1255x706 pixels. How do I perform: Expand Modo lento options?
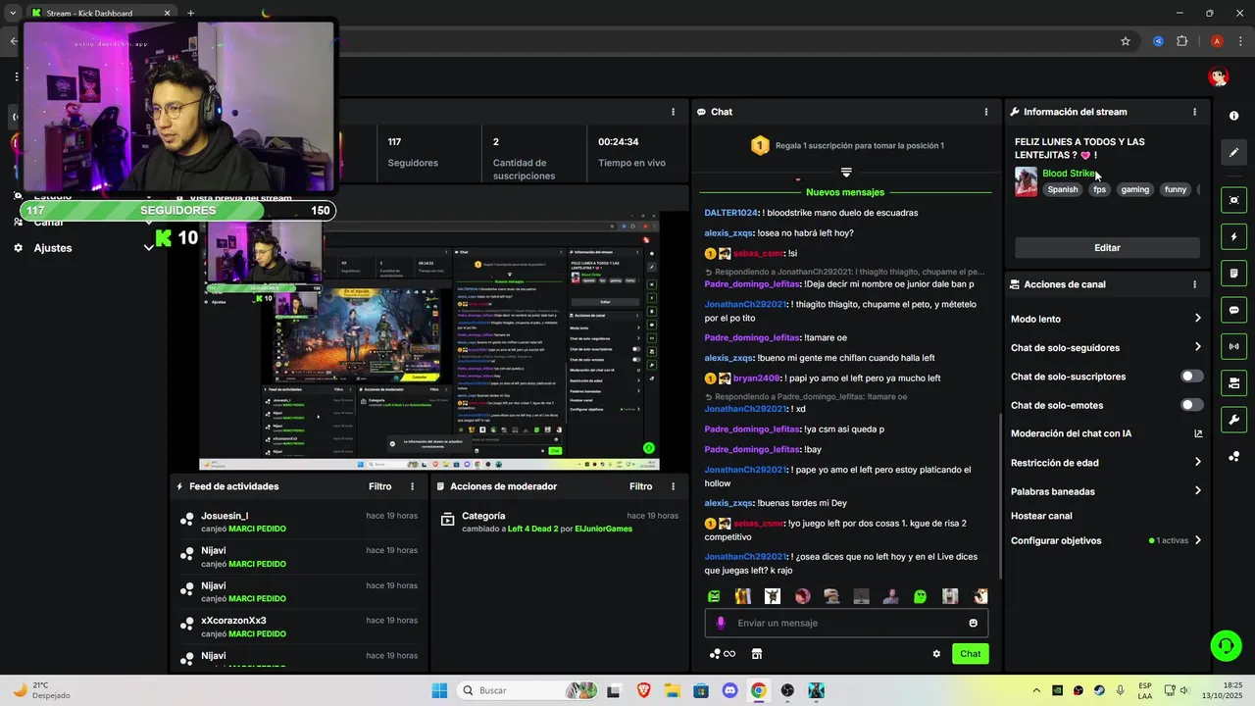click(x=1197, y=319)
